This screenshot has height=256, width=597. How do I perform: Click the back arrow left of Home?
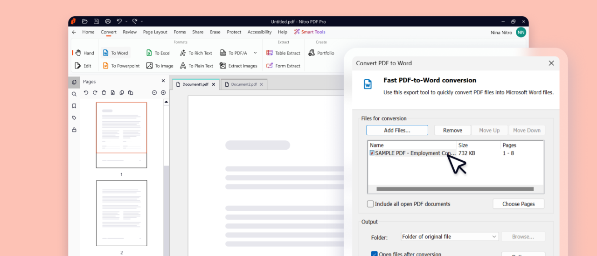click(x=74, y=32)
